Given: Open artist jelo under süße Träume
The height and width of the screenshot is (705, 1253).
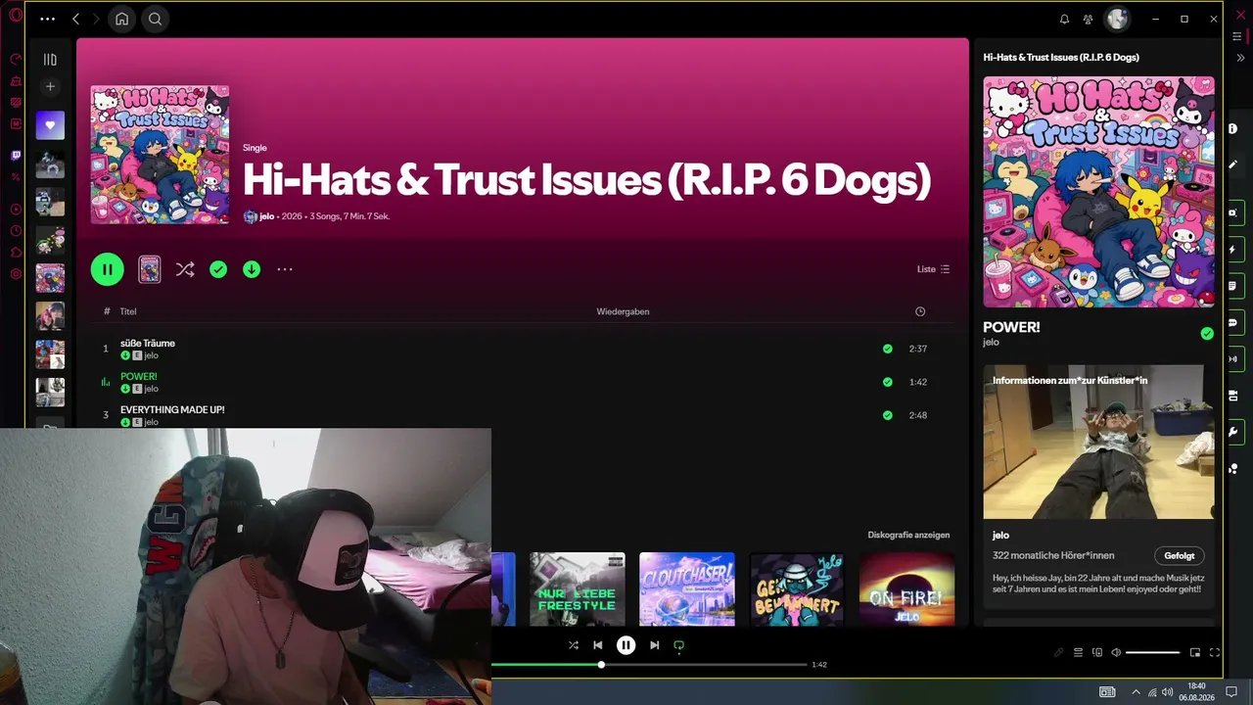Looking at the screenshot, I should pos(151,355).
